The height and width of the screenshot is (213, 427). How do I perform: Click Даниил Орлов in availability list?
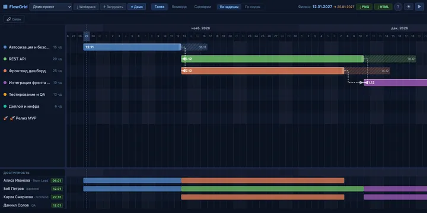[16, 205]
